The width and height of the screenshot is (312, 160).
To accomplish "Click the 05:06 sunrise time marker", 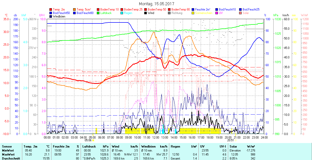I will 88,140.
